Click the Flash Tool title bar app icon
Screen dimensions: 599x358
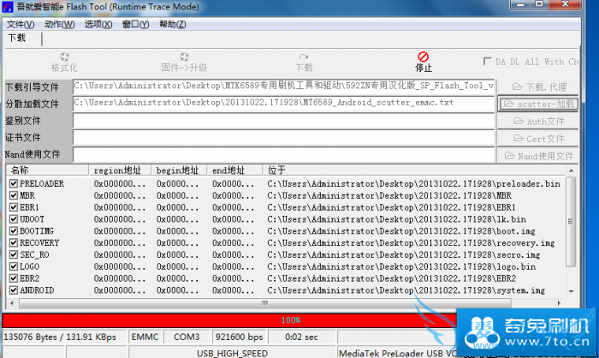(8, 7)
